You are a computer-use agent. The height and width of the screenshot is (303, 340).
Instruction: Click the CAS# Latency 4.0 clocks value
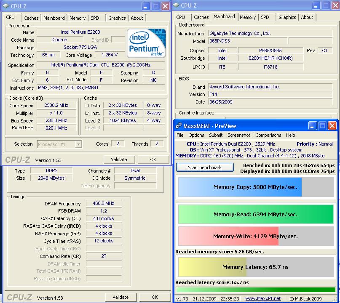104,218
